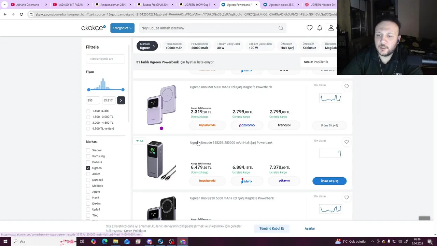Open Microsoft Edge from taskbar
This screenshot has height=246, width=437.
[x=104, y=242]
